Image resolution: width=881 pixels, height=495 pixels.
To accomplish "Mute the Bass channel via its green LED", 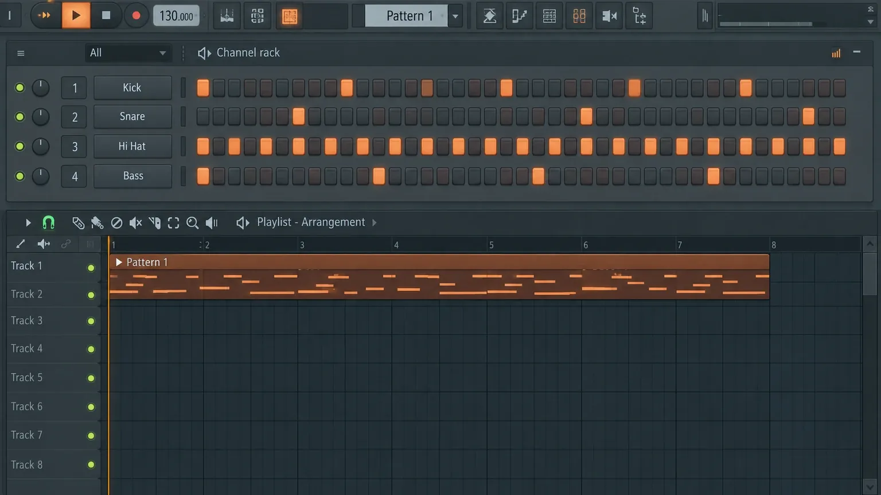I will pos(20,176).
